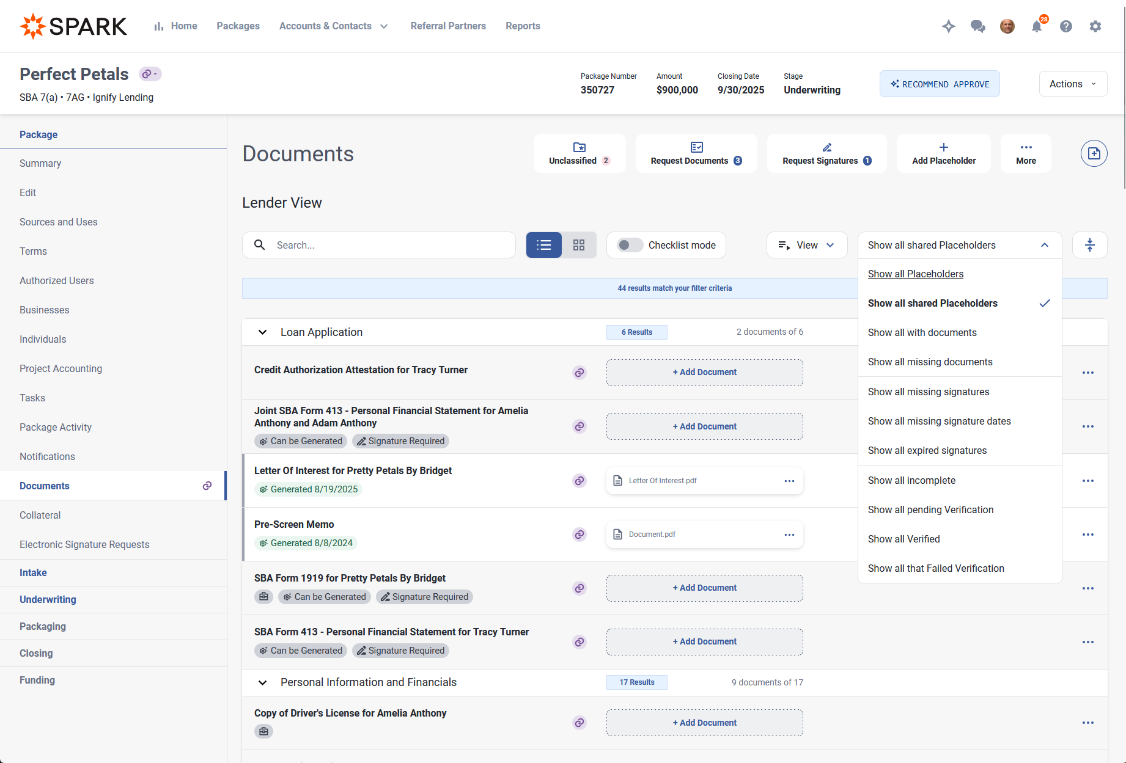1126x763 pixels.
Task: Add document for SBA Form 1919
Action: coord(704,588)
